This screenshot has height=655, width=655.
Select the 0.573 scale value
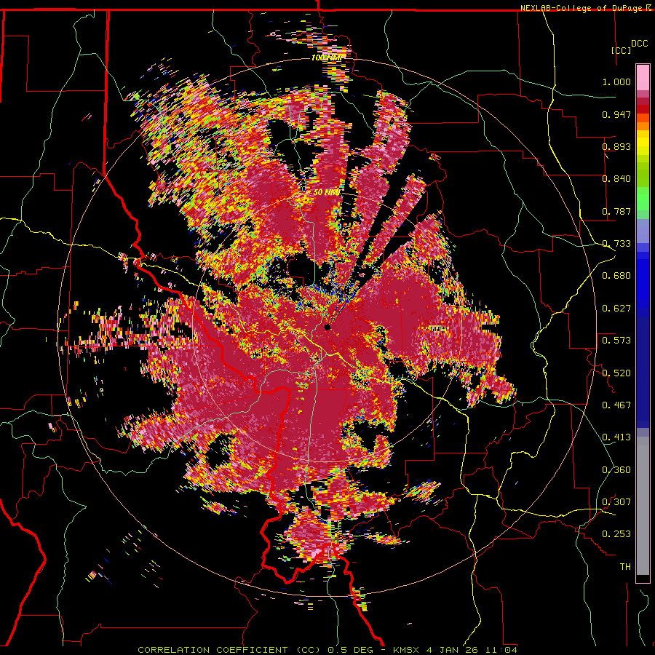click(616, 341)
